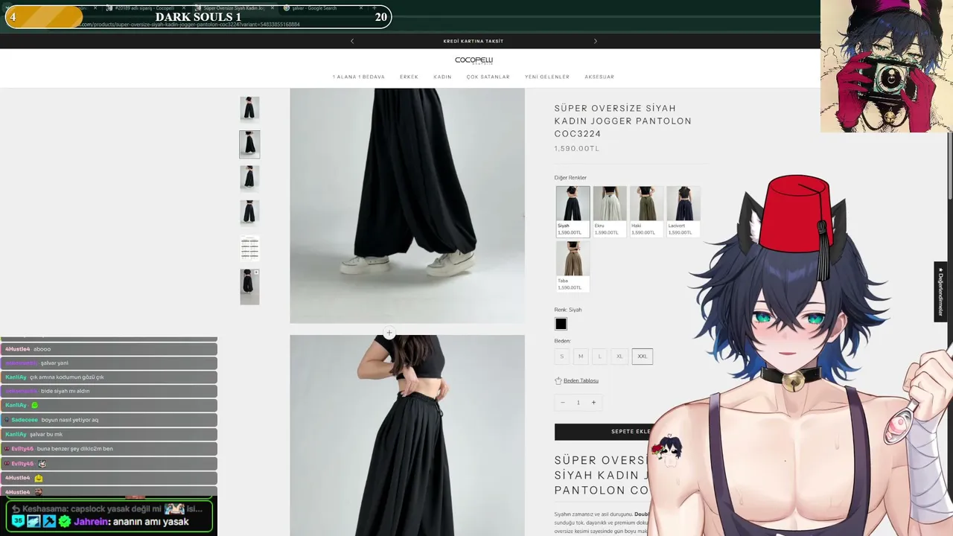Click the quantity input field
The width and height of the screenshot is (953, 536).
(x=578, y=403)
